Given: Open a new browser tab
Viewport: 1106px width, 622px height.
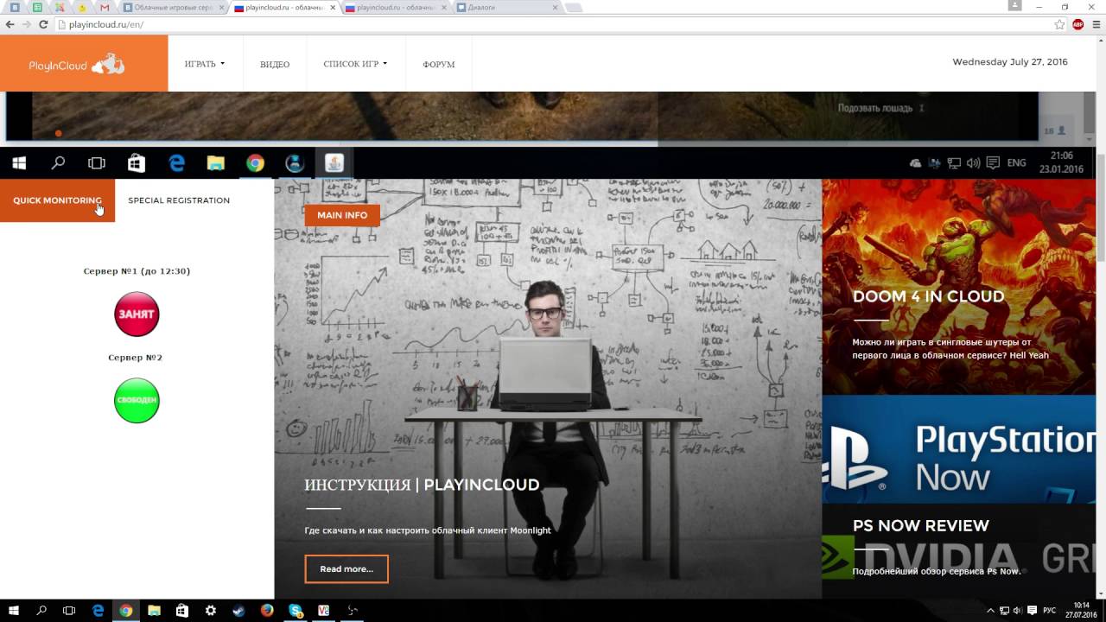Looking at the screenshot, I should pos(574,7).
